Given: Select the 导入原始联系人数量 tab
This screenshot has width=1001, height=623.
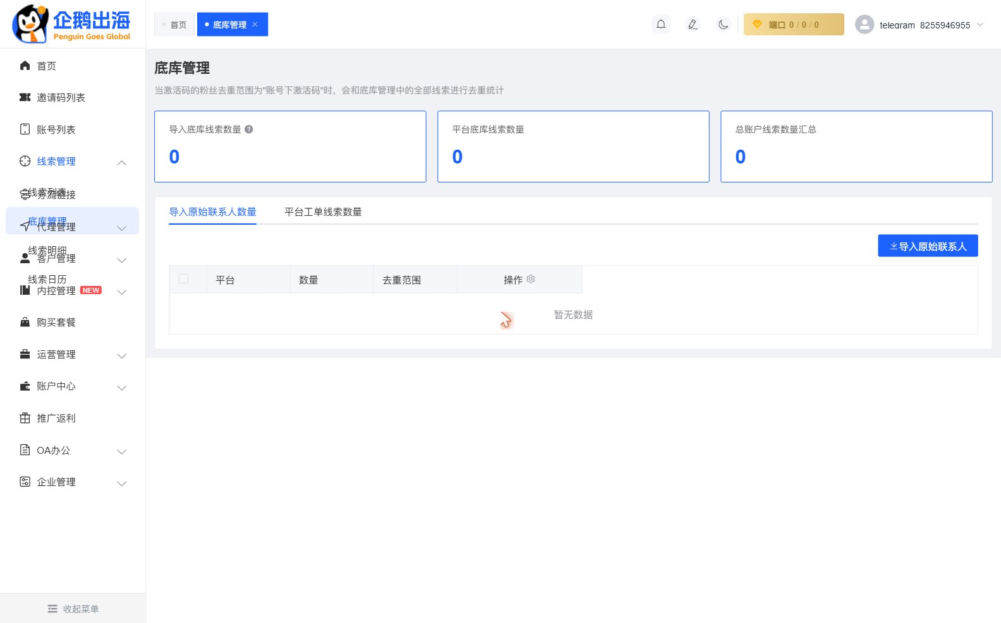Looking at the screenshot, I should point(212,211).
